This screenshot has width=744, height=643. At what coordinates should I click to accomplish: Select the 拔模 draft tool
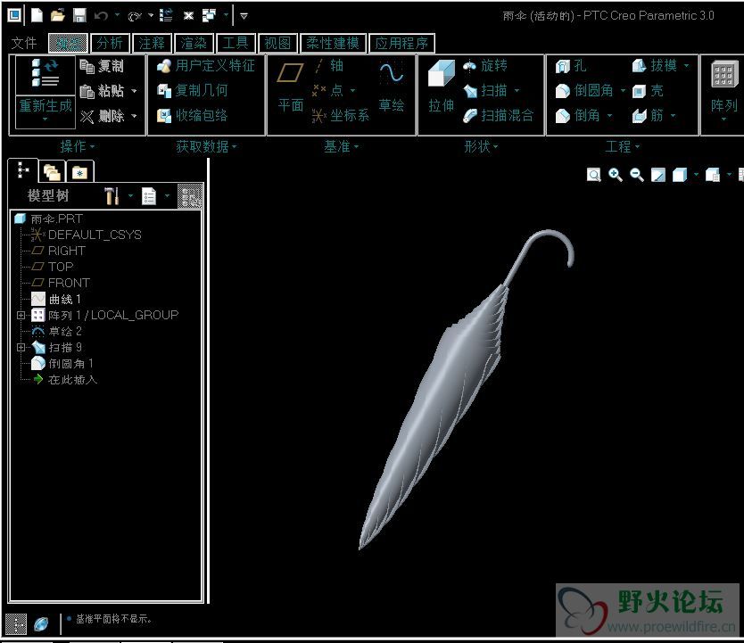coord(654,65)
